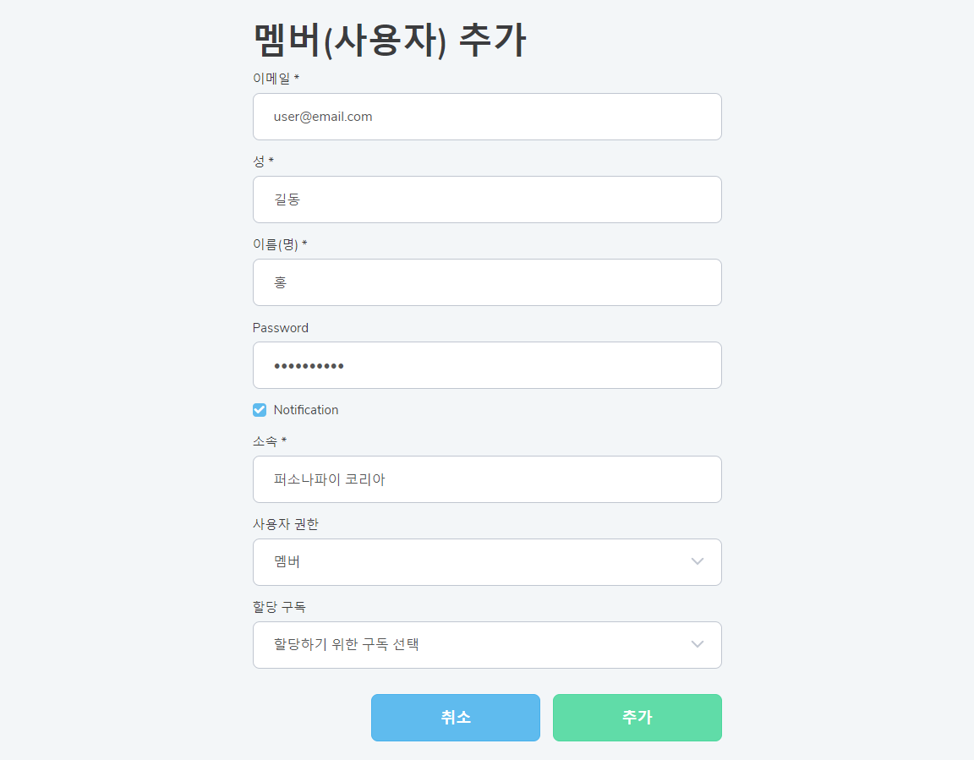Image resolution: width=974 pixels, height=760 pixels.
Task: Click the chevron arrow in 사용자 권한 dropdown
Action: [x=698, y=562]
